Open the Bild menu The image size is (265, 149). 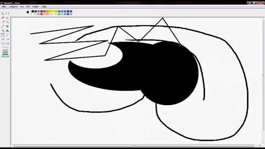tap(28, 7)
